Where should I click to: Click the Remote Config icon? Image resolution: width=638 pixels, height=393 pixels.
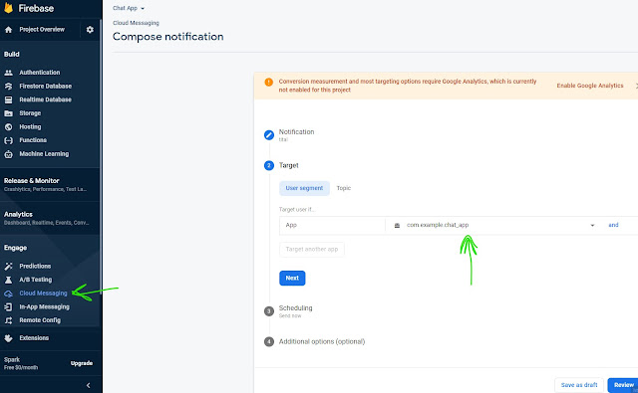point(8,320)
